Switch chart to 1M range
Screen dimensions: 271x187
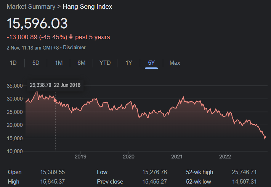click(59, 63)
